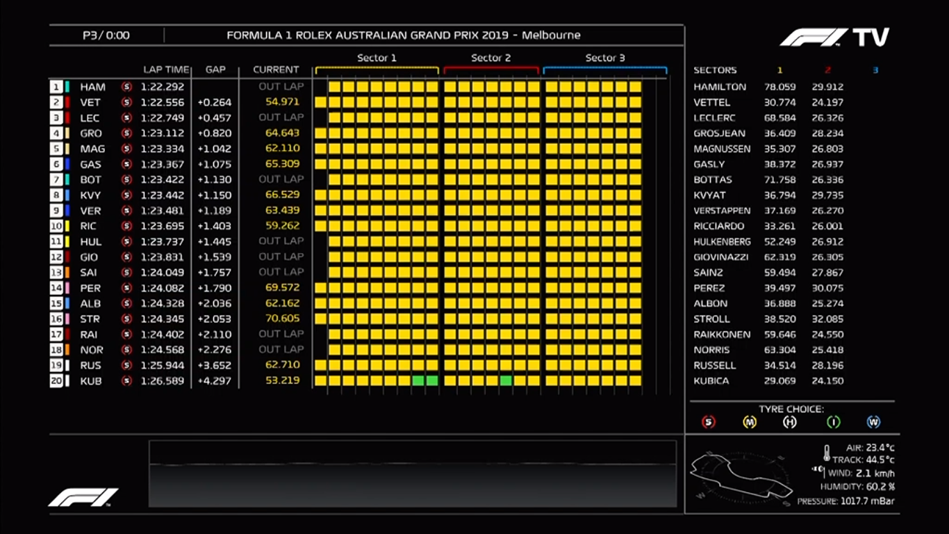Click the soft tyre icon in VET's row
Image resolution: width=949 pixels, height=534 pixels.
click(x=126, y=102)
